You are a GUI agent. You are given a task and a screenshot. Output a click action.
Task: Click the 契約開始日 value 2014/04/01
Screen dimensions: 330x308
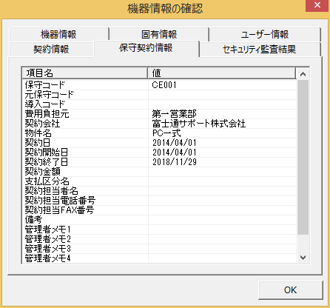point(175,153)
